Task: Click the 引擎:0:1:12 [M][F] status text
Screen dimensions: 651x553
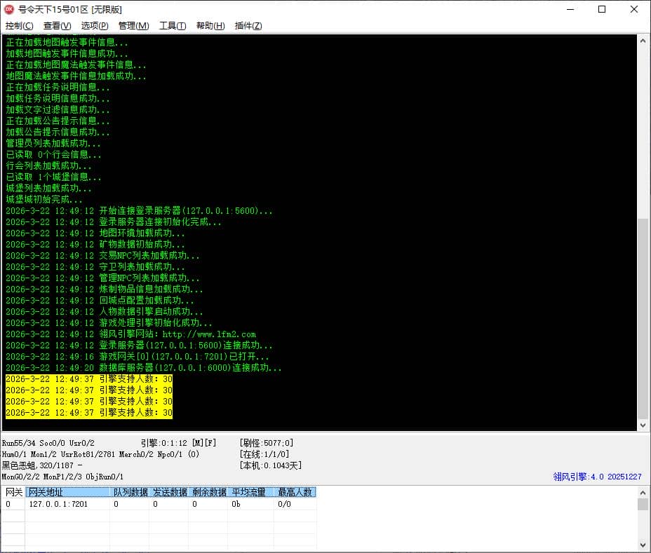Action: pyautogui.click(x=178, y=443)
